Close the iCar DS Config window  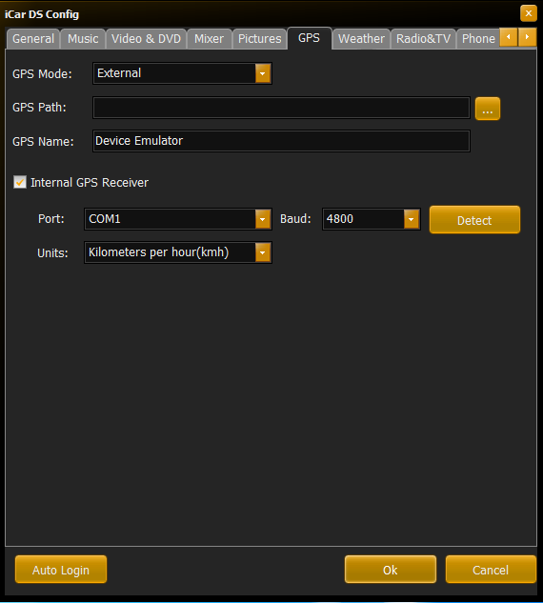[x=529, y=13]
